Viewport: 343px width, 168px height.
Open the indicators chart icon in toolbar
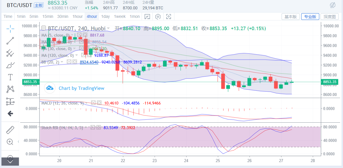coord(147,16)
